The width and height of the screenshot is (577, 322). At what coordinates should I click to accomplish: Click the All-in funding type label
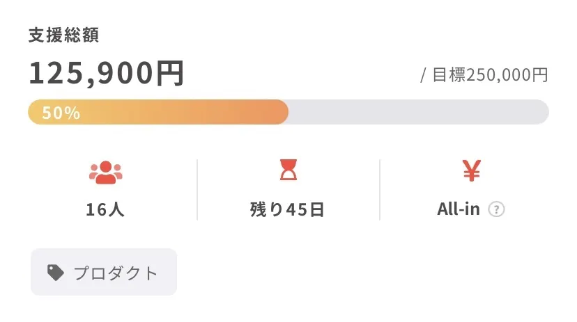[458, 209]
